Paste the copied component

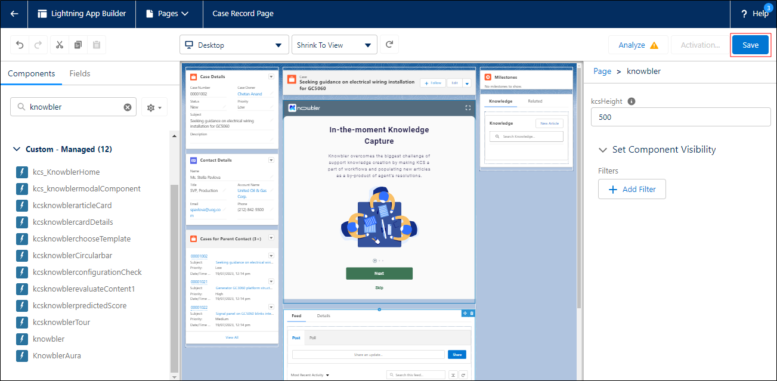(x=97, y=45)
